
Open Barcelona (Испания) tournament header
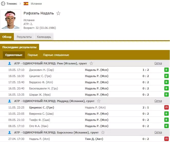point(56,132)
